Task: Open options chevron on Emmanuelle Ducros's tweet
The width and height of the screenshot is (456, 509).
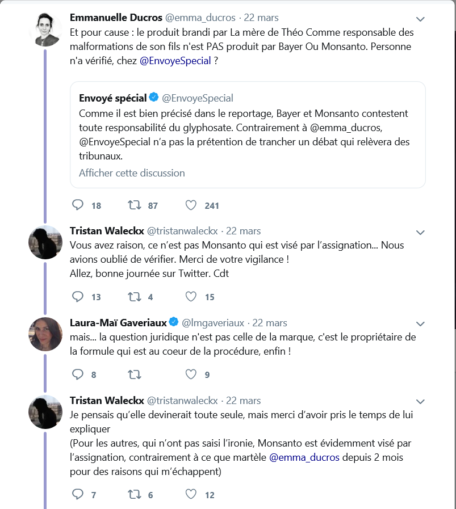Action: coord(420,19)
